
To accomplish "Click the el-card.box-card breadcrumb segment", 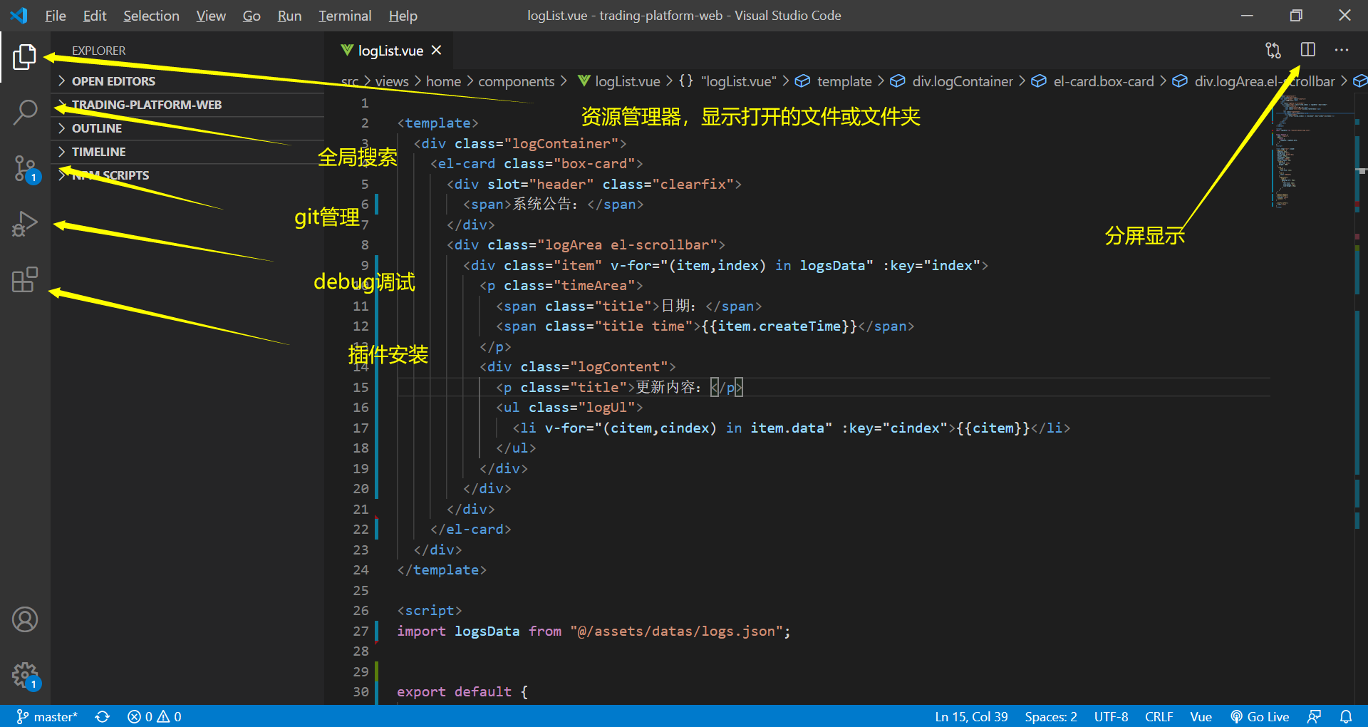I will (x=1104, y=81).
